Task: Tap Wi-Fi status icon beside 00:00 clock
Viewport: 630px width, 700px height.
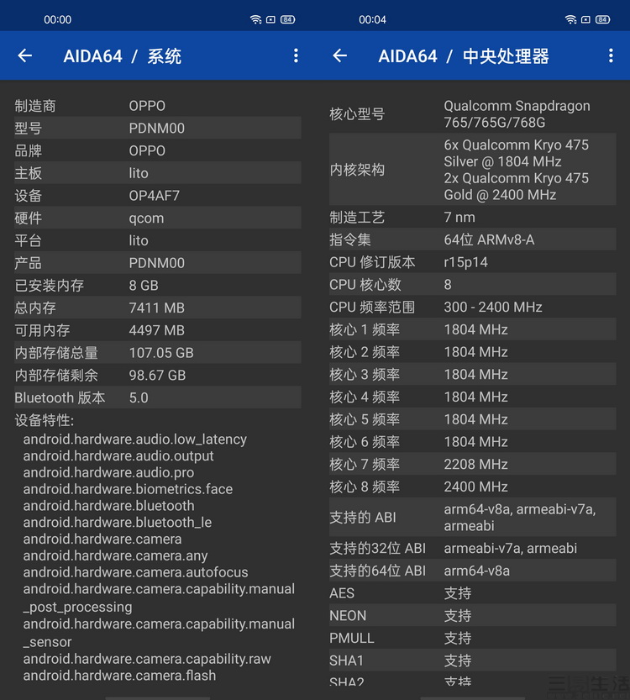Action: coord(255,19)
